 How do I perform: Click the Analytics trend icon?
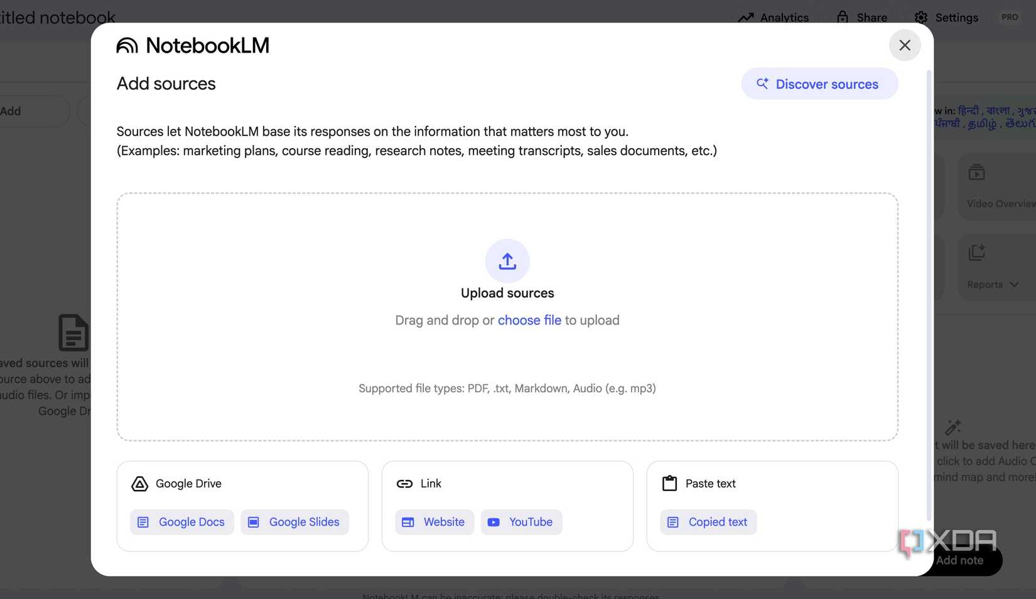(x=746, y=18)
